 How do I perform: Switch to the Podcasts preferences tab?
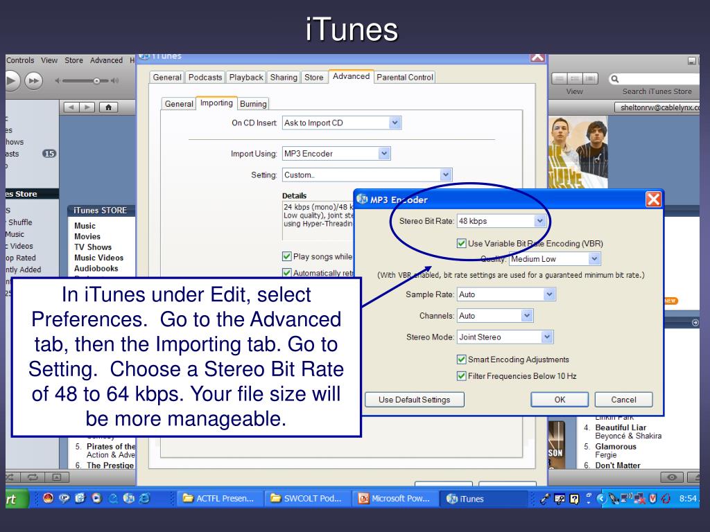[205, 78]
